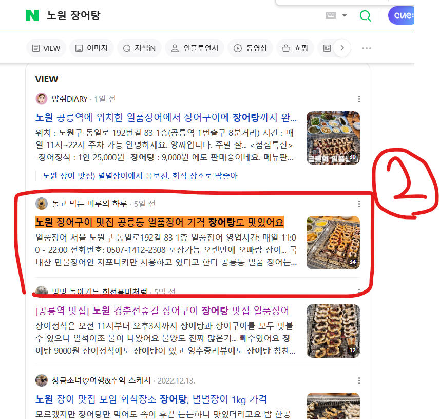Open post [공릉역 맛집] 노원 경춘선숲길 장어구이

(162, 311)
